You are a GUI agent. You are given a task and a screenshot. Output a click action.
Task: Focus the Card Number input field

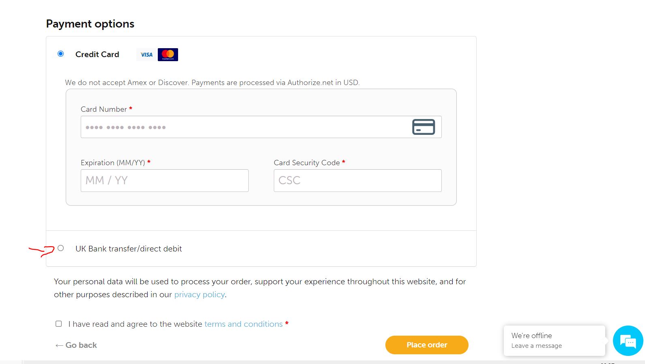243,127
